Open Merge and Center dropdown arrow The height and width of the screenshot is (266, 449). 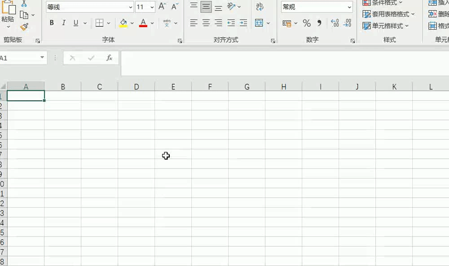click(x=269, y=23)
